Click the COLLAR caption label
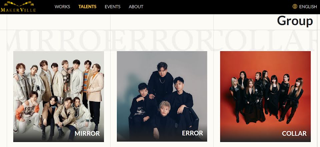Image resolution: width=320 pixels, height=147 pixels. click(x=294, y=134)
